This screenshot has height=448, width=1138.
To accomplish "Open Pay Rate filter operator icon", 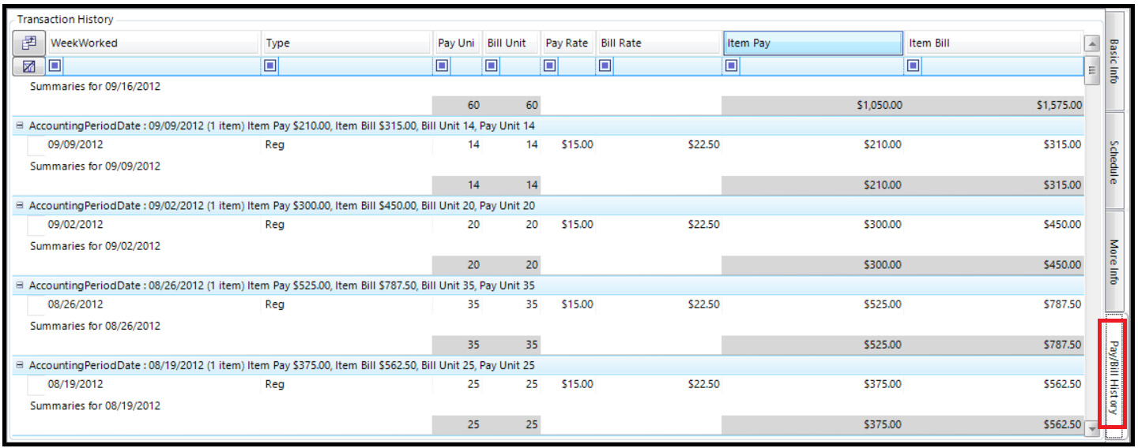I will click(x=551, y=66).
